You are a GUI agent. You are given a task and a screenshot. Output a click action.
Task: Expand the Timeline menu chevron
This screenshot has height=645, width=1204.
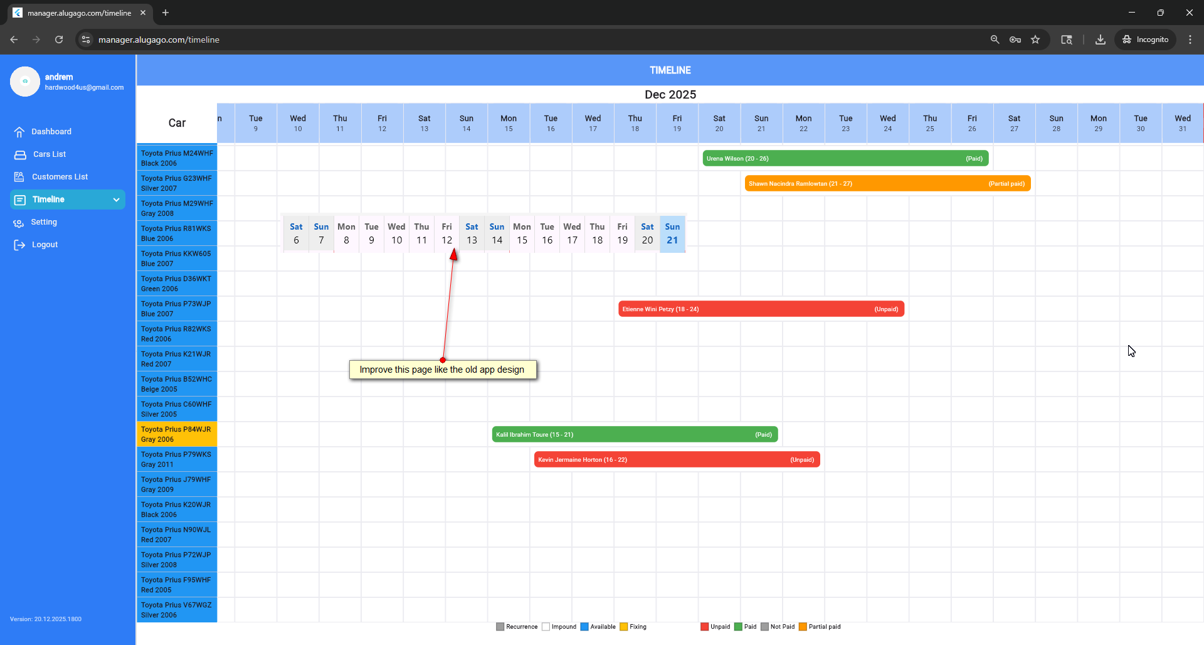tap(116, 200)
